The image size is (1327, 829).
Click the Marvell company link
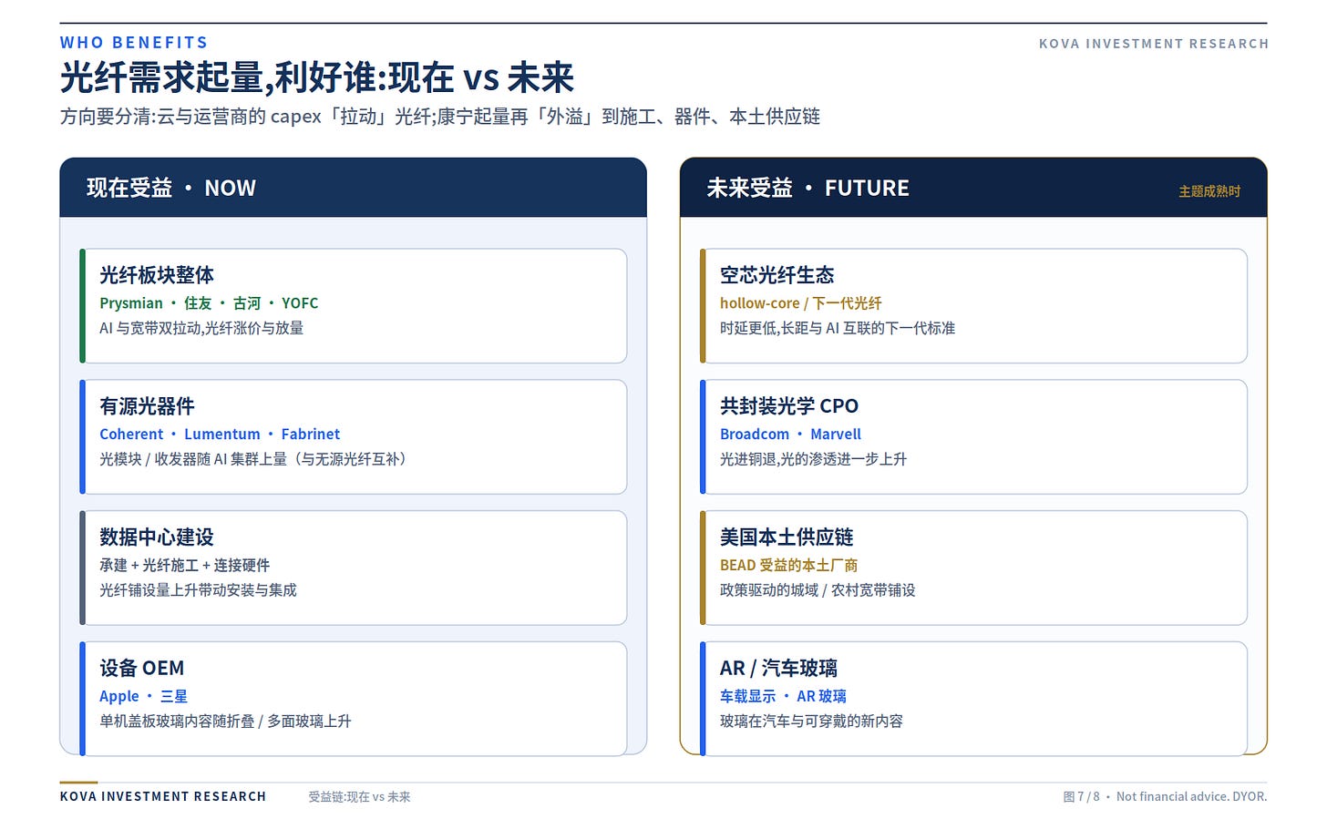836,435
